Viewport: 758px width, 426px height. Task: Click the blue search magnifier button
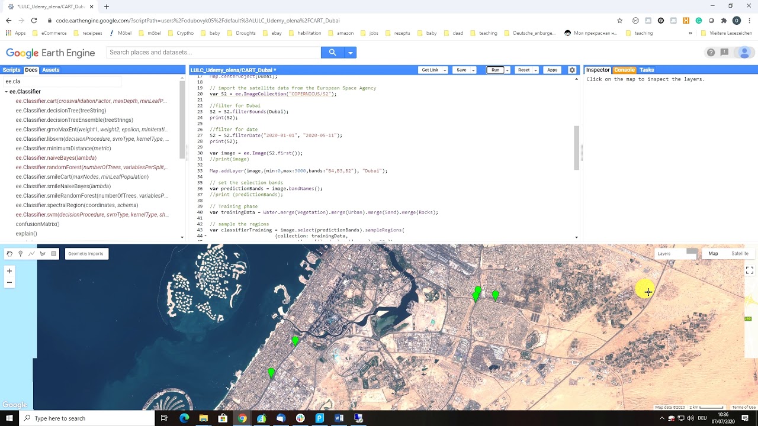pyautogui.click(x=333, y=53)
